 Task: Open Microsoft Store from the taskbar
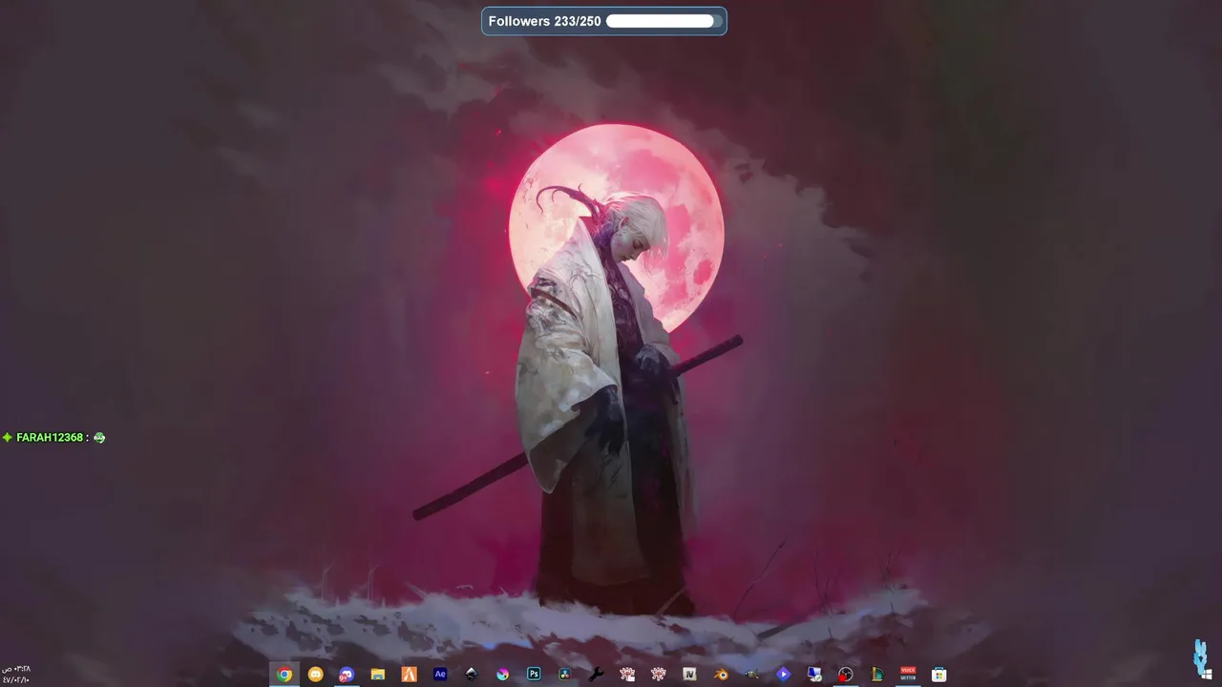click(939, 675)
